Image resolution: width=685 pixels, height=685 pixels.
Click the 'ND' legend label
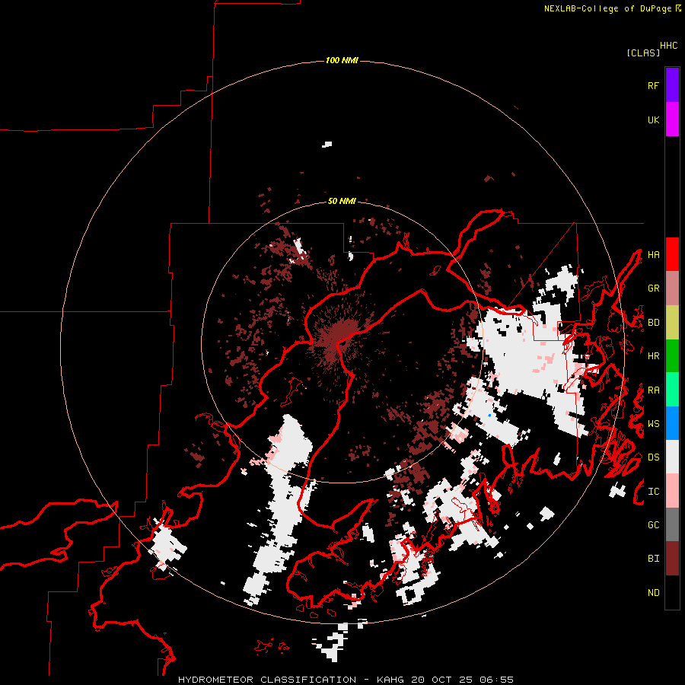(653, 593)
